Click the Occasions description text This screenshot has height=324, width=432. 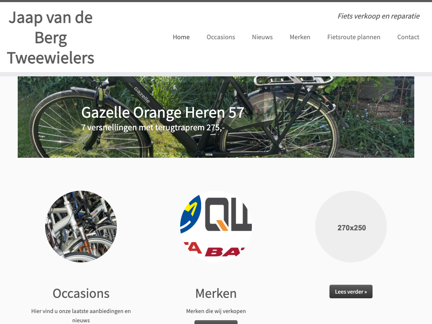[81, 316]
